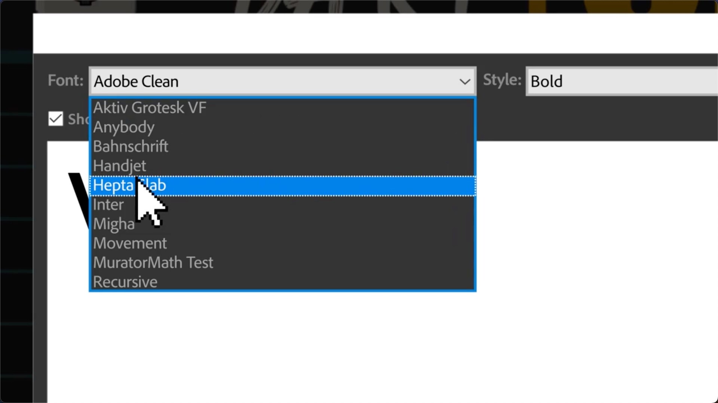Screen dimensions: 718x403
Task: Click the white panel above the font bar
Action: (374, 34)
